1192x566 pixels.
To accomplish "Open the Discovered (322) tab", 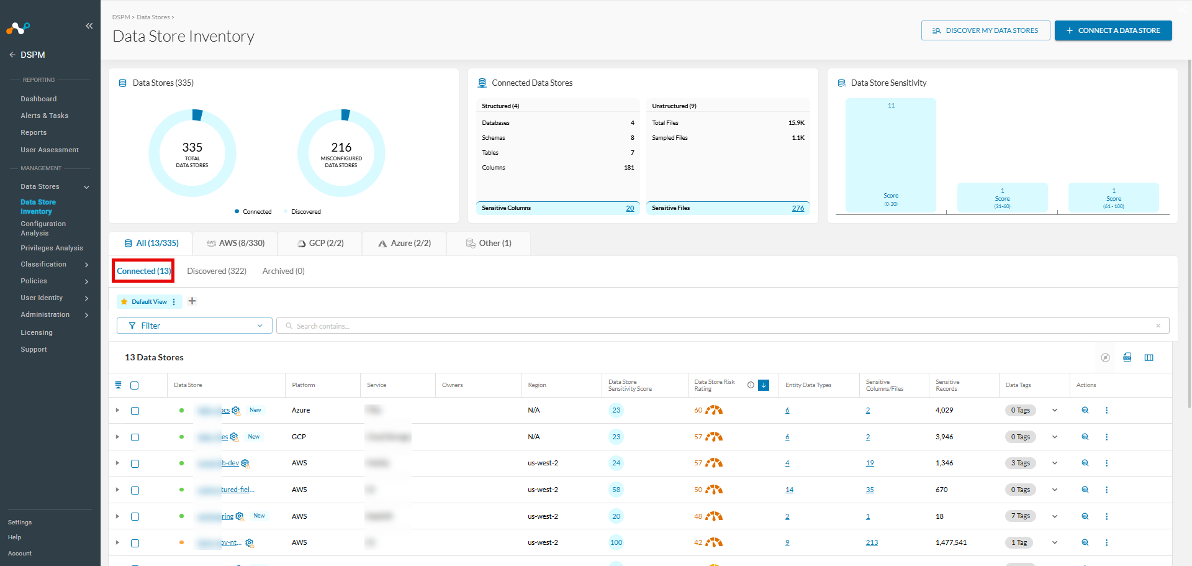I will click(217, 271).
